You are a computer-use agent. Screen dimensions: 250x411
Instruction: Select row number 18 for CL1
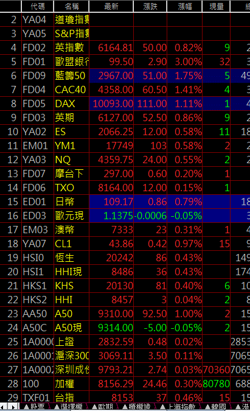pos(11,244)
